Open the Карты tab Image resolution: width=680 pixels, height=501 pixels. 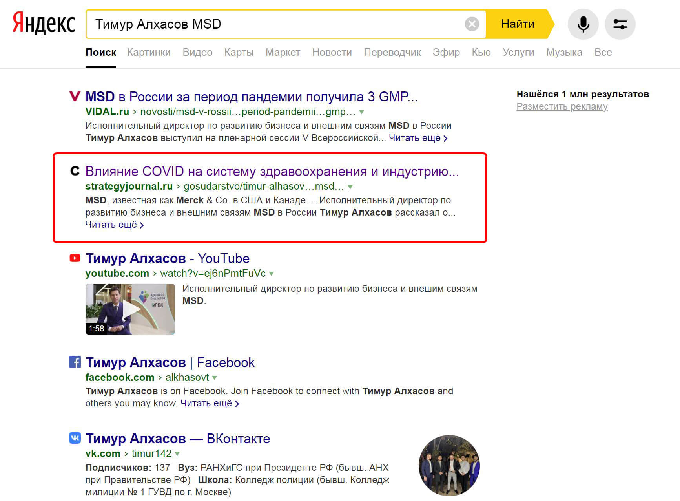click(x=239, y=53)
